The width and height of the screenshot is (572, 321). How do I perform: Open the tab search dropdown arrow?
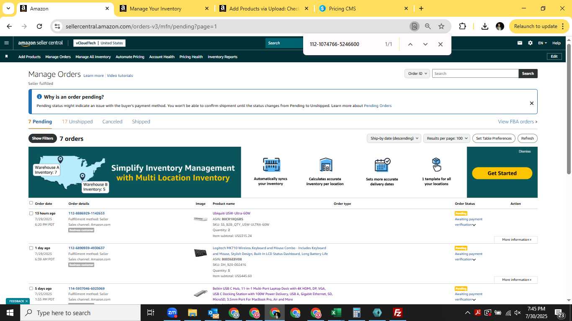[8, 8]
